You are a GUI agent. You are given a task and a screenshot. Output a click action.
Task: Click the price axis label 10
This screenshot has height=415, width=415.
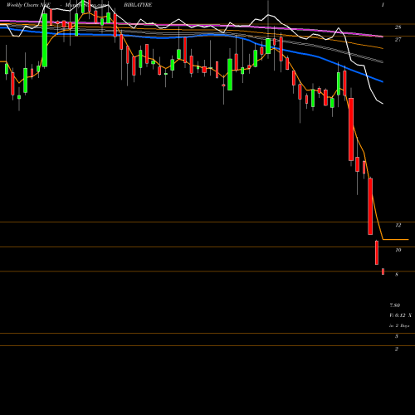[x=398, y=250]
